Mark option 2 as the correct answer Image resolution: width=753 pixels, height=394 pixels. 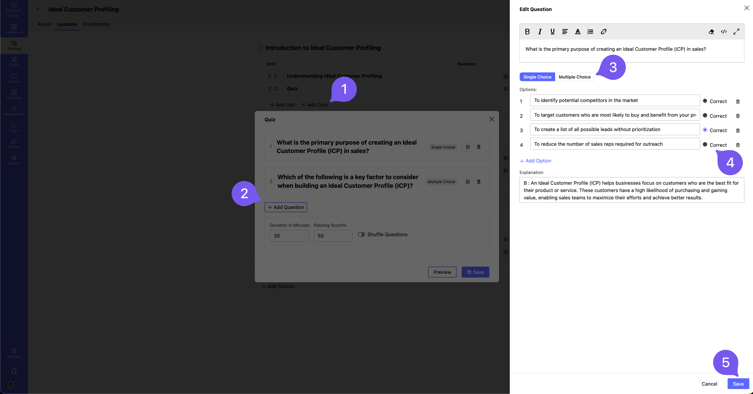click(705, 115)
